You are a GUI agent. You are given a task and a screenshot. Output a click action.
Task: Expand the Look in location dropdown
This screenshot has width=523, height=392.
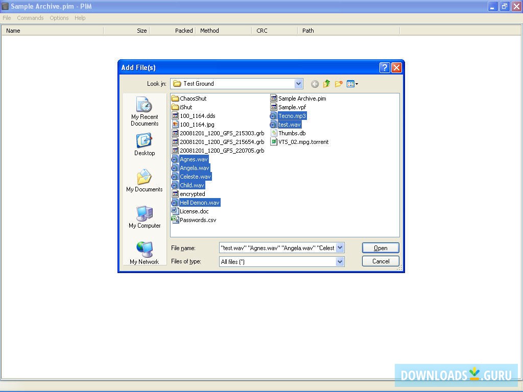click(298, 83)
